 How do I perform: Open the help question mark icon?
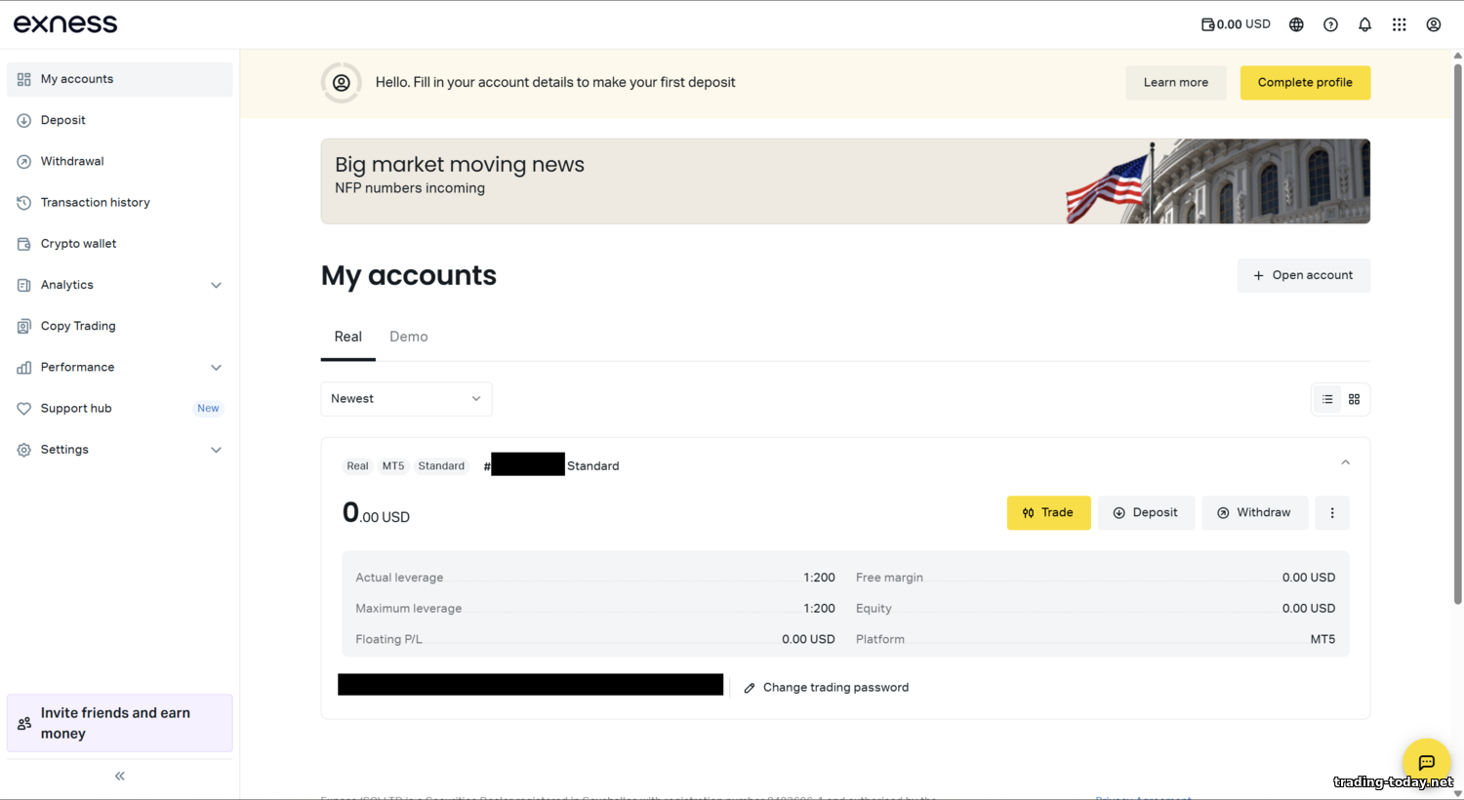click(1330, 24)
